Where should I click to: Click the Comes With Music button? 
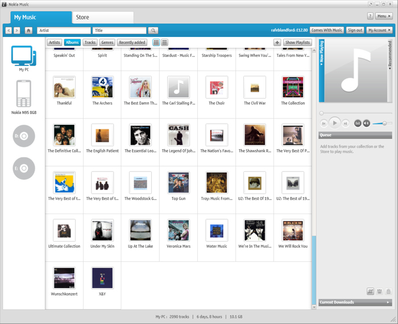click(x=327, y=30)
